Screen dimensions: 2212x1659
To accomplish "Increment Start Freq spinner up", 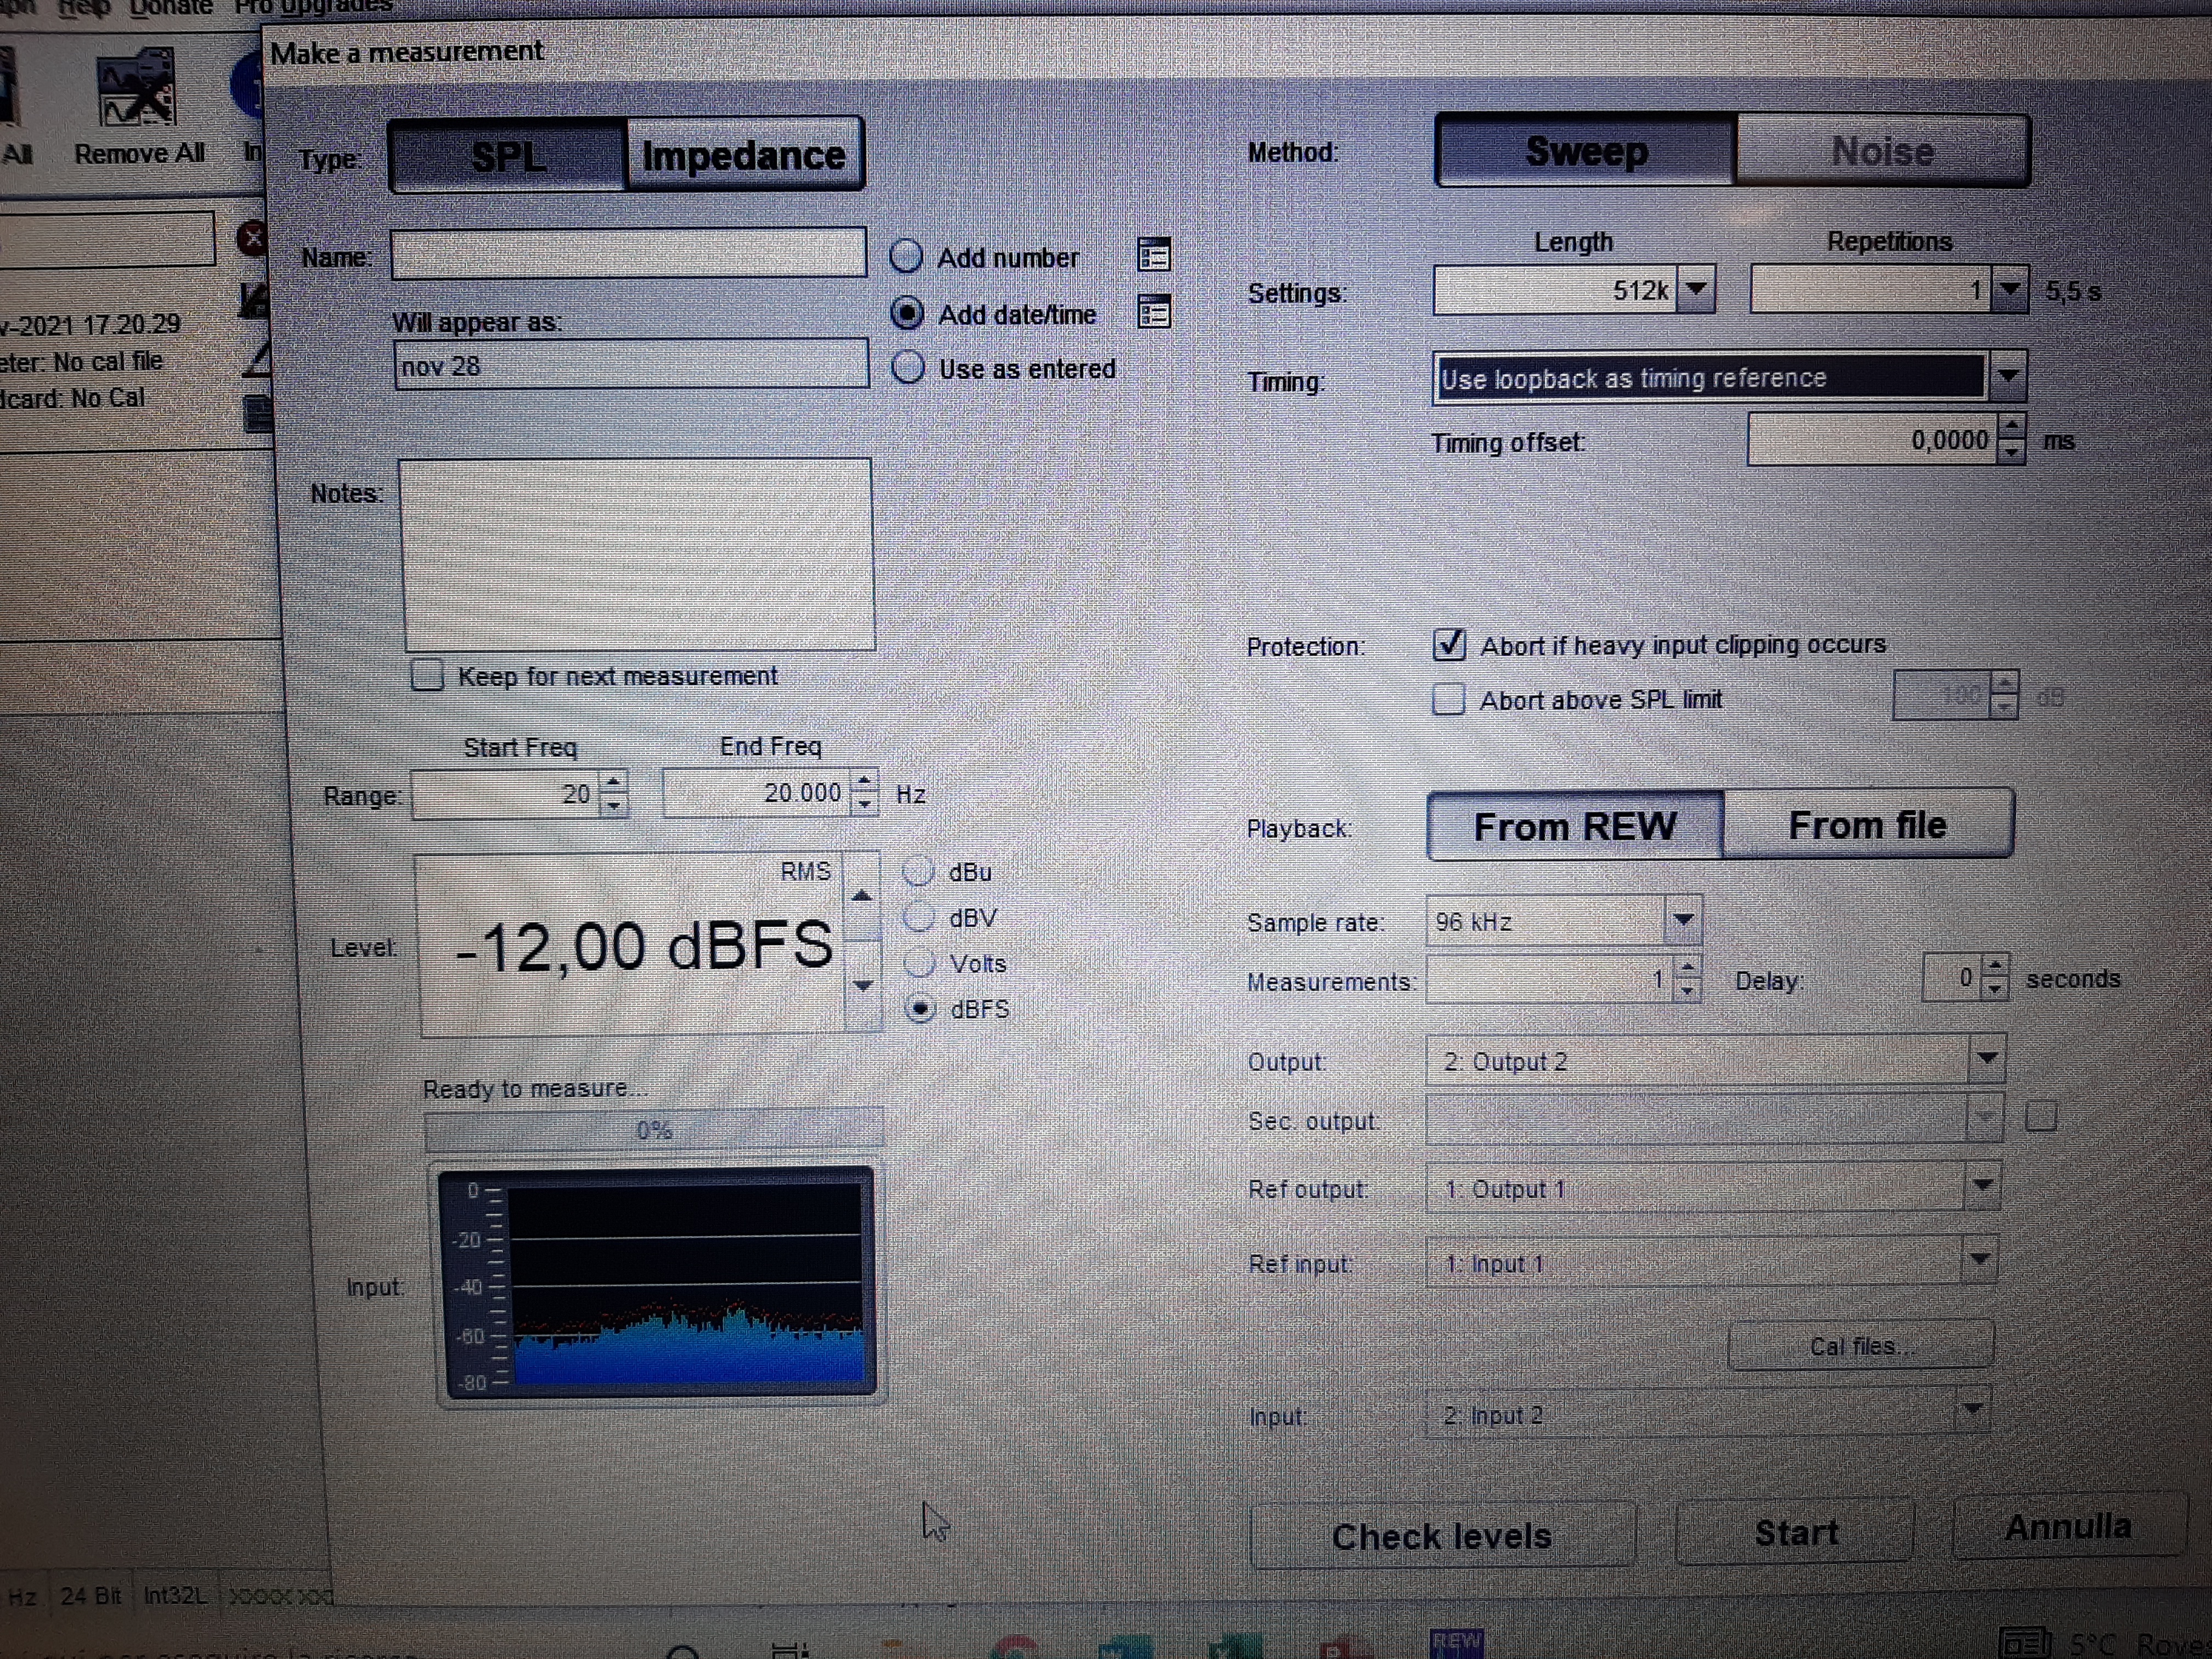I will pos(614,782).
